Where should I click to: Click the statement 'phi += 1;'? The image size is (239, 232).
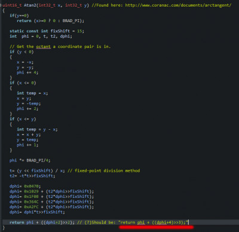[27, 145]
